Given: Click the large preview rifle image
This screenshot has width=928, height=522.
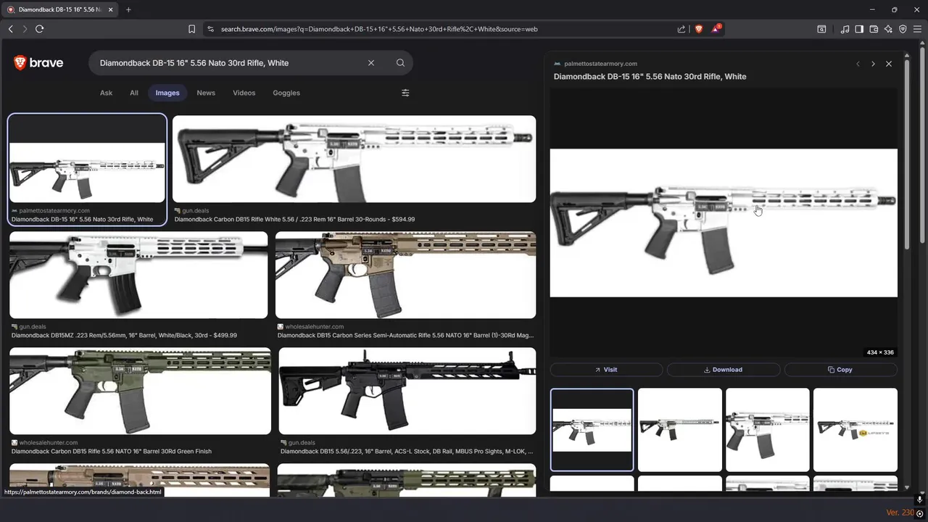Looking at the screenshot, I should pyautogui.click(x=724, y=223).
